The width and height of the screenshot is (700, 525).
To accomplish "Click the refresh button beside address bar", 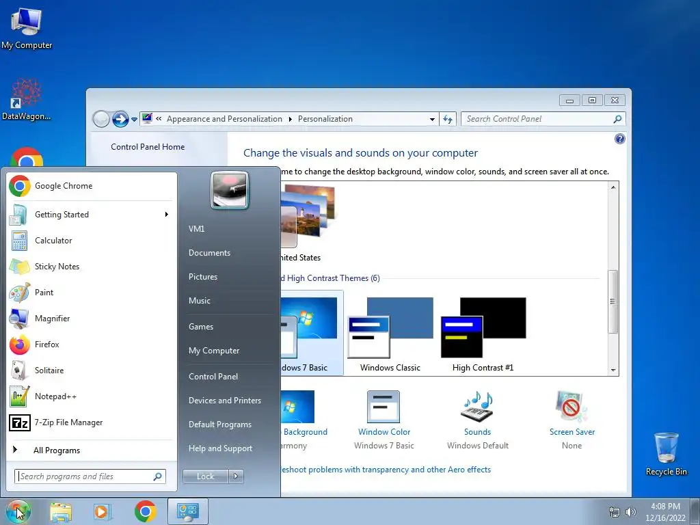I will click(x=448, y=119).
